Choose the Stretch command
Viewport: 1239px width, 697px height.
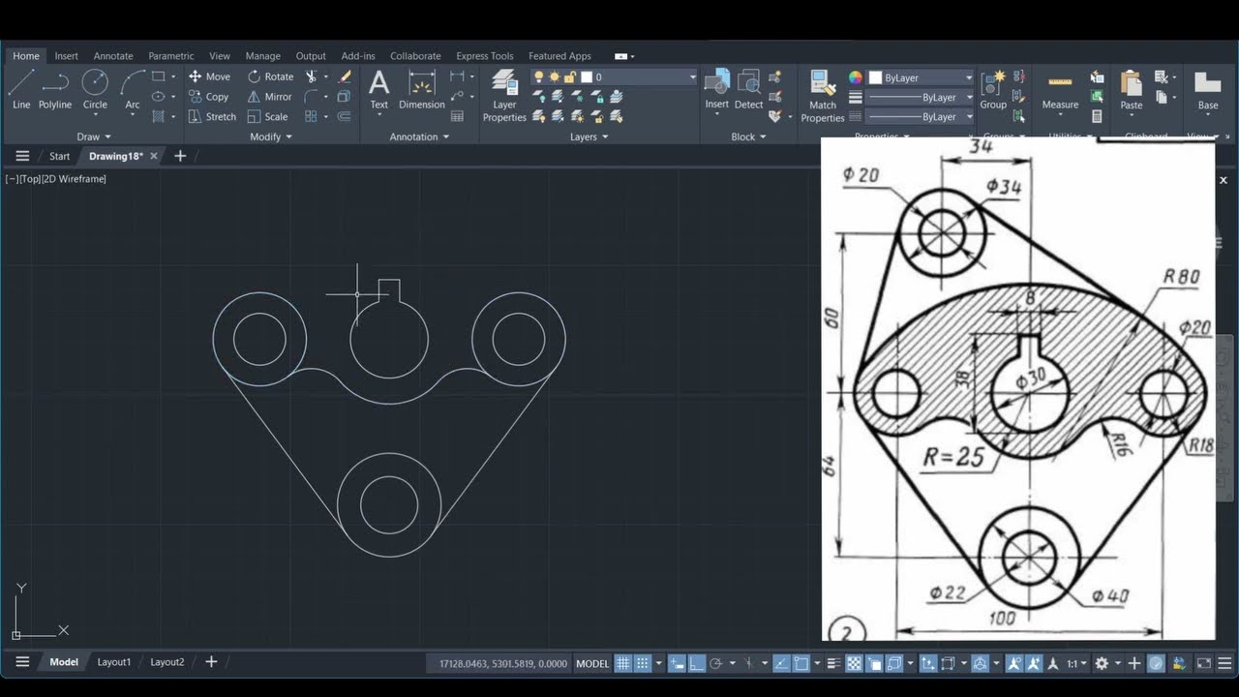point(212,117)
